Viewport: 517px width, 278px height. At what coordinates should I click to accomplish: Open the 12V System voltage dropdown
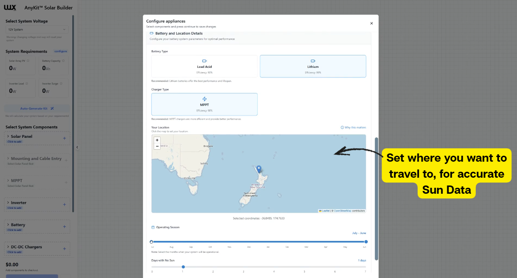click(37, 29)
